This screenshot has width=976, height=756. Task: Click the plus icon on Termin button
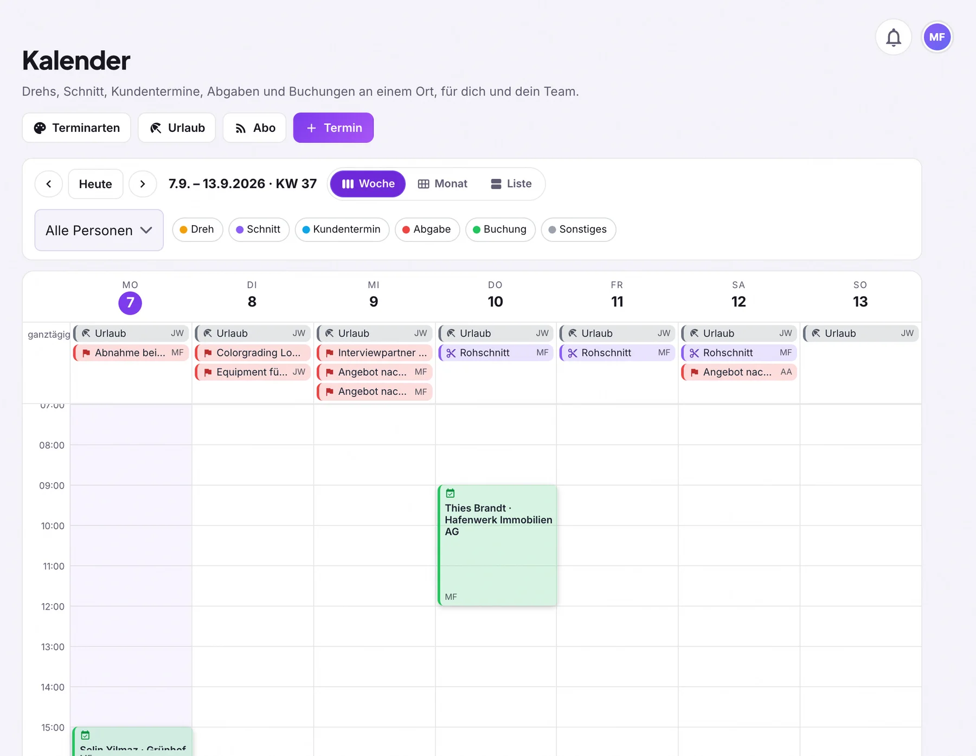(x=311, y=128)
